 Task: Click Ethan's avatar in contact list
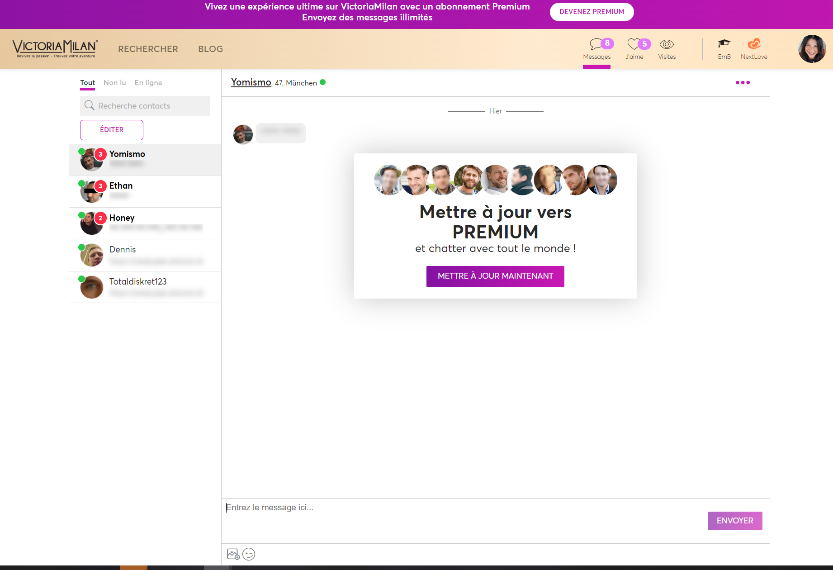[91, 191]
